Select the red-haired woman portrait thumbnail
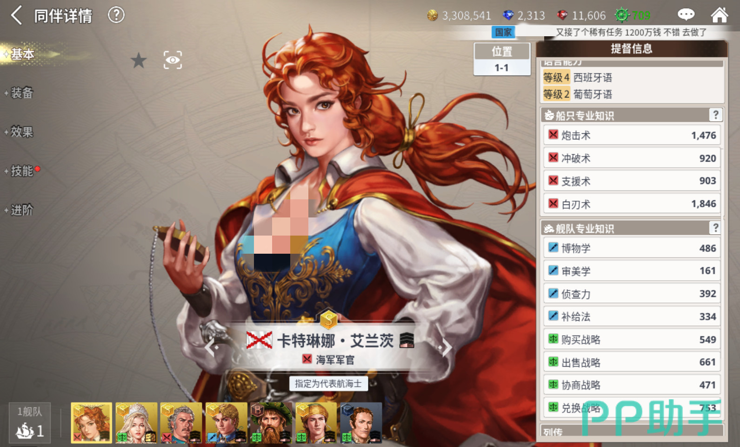740x447 pixels. pyautogui.click(x=92, y=422)
